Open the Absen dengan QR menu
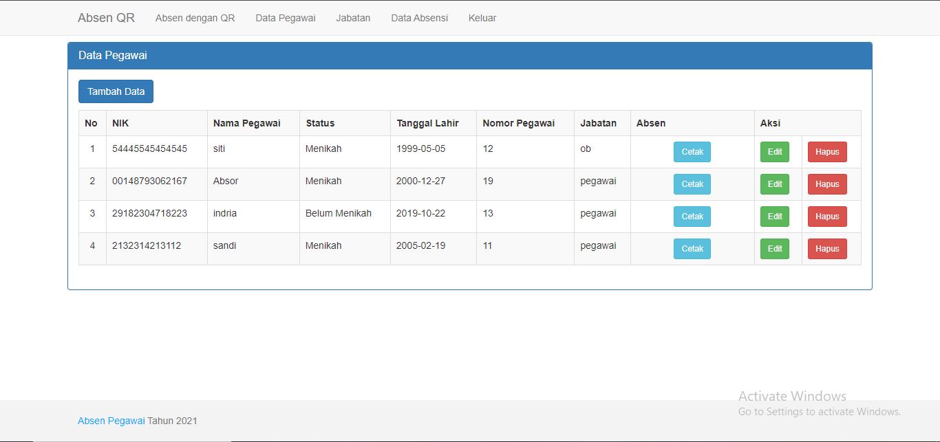This screenshot has width=940, height=442. (x=195, y=18)
